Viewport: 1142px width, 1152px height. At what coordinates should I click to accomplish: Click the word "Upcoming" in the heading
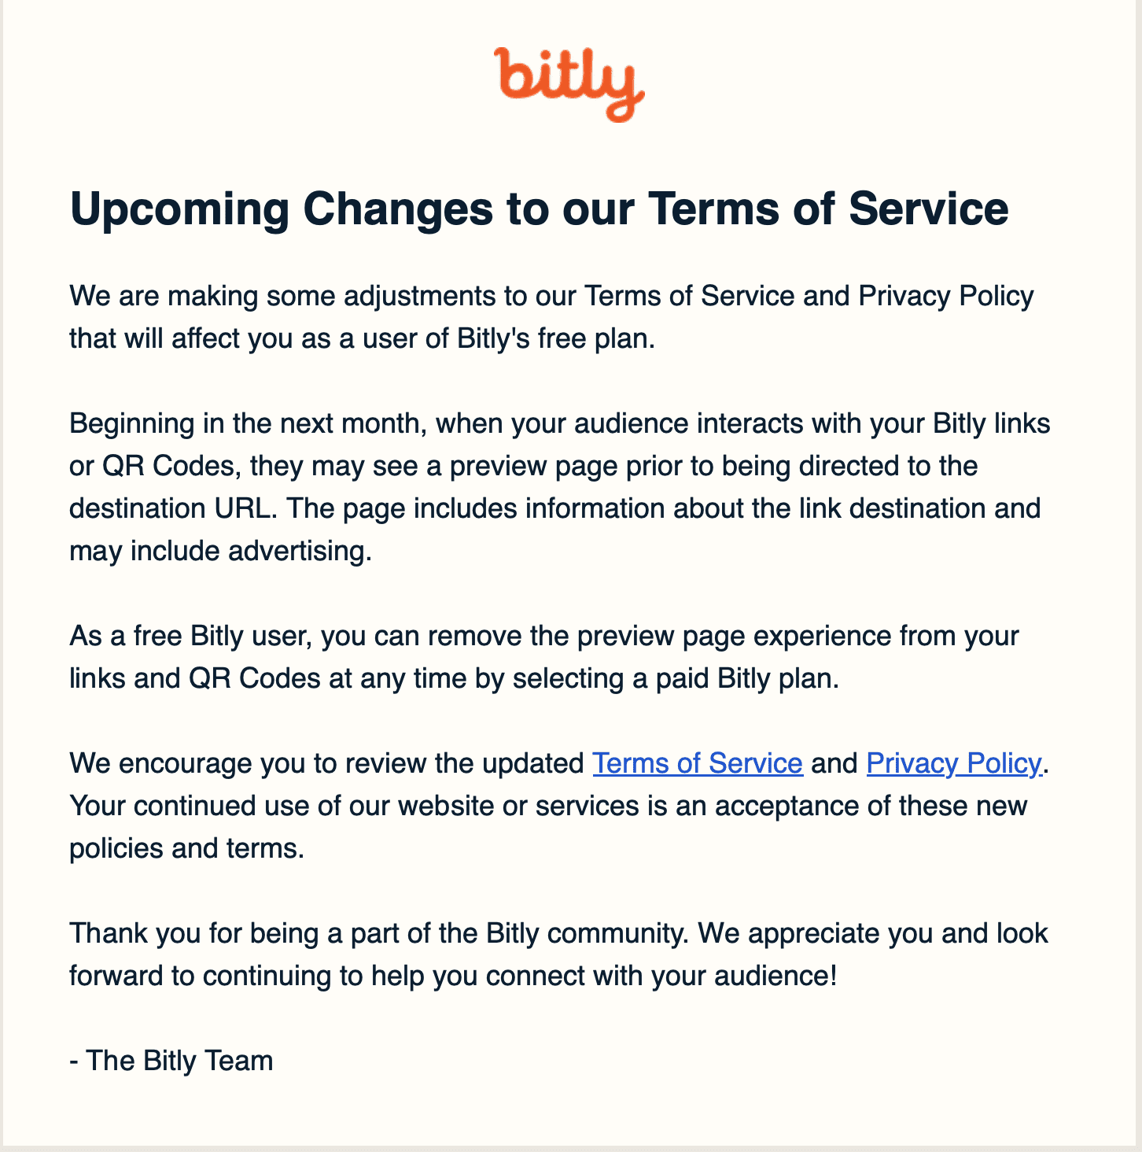pos(180,210)
